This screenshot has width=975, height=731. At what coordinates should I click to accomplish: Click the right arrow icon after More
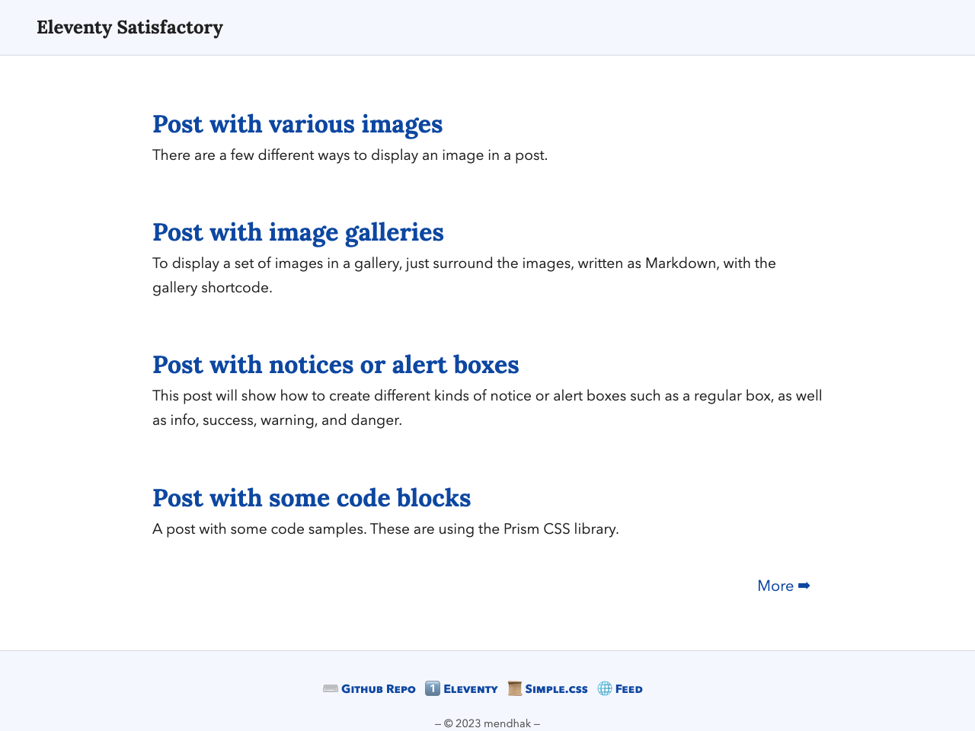[x=804, y=586]
